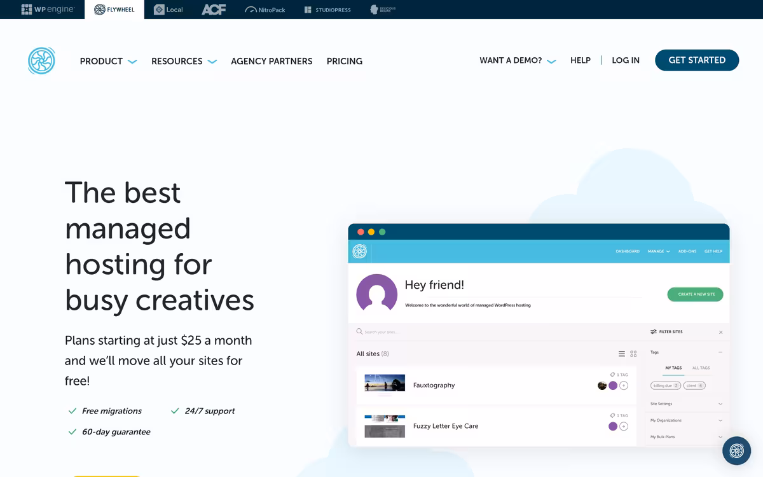
Task: Expand the My Organizations section
Action: coord(687,420)
